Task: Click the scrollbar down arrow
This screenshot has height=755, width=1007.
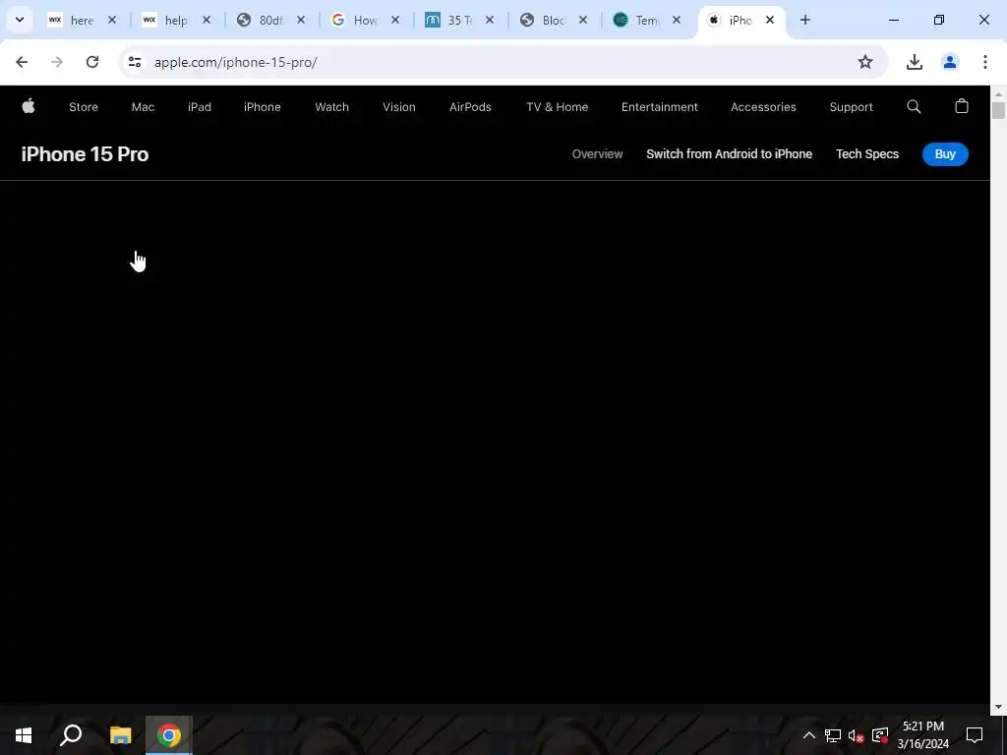Action: click(x=998, y=707)
